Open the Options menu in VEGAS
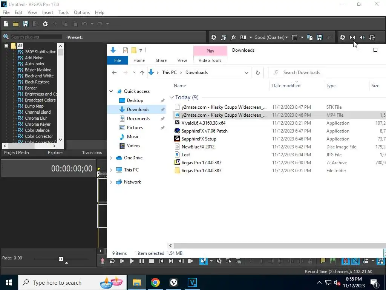Viewport: 386px width, 290px height. 82,12
